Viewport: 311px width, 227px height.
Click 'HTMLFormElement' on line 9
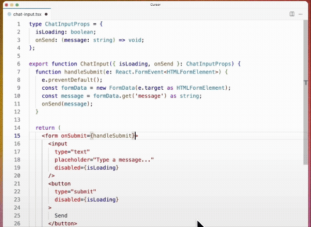pos(201,88)
